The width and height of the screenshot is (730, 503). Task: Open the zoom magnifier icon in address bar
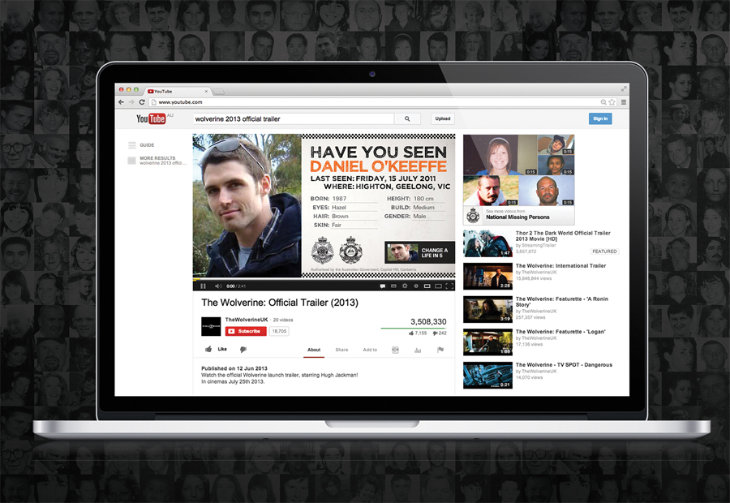tap(603, 102)
